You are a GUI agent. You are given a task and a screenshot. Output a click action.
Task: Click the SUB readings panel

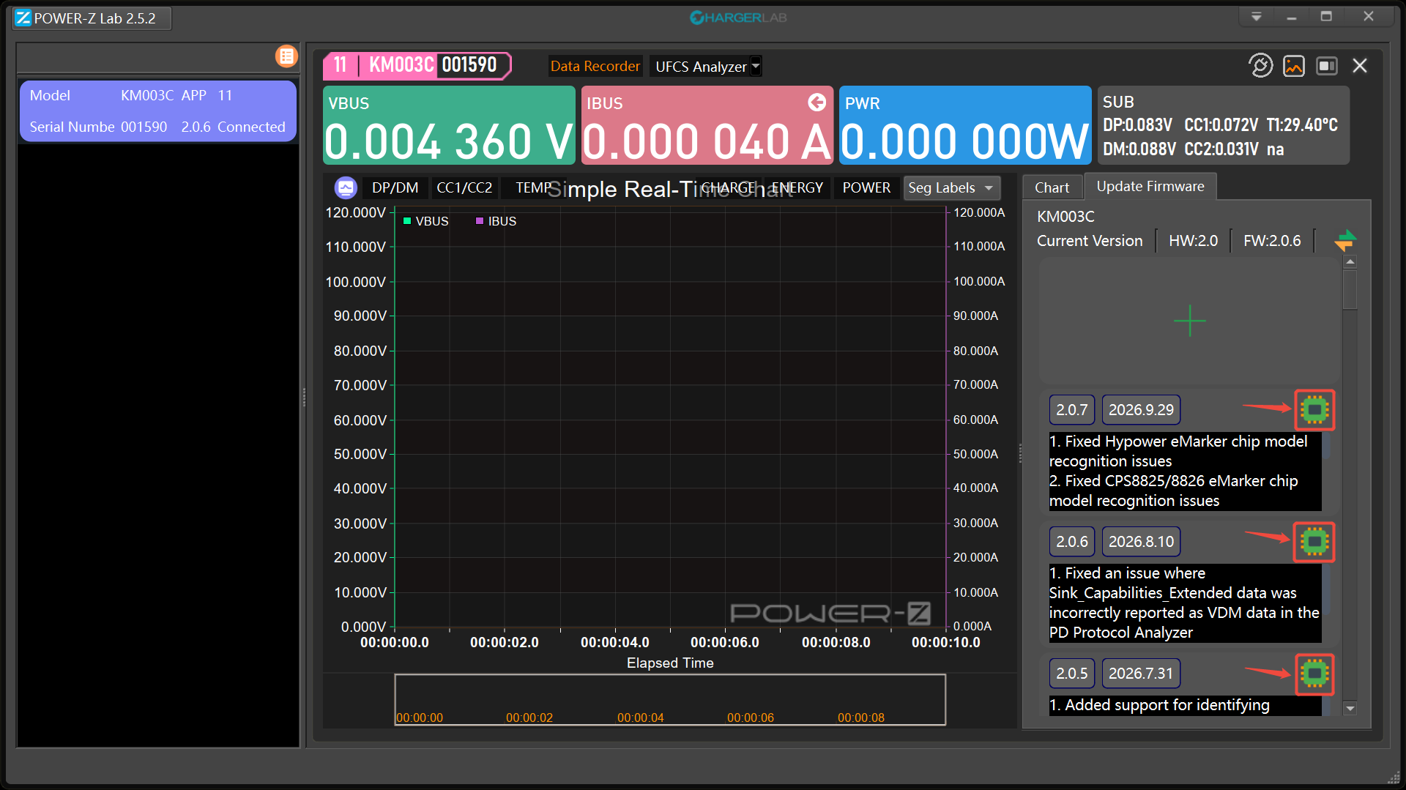click(1223, 125)
